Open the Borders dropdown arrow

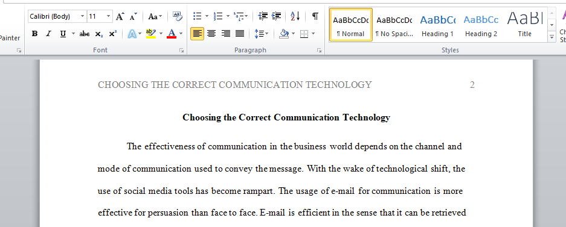click(313, 34)
